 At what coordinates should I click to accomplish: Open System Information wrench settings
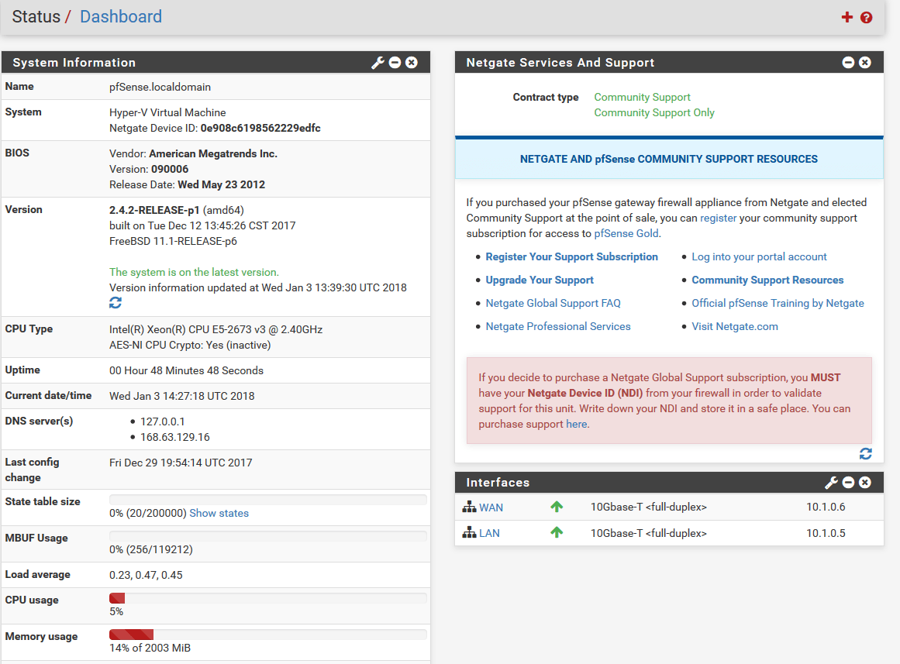tap(378, 63)
